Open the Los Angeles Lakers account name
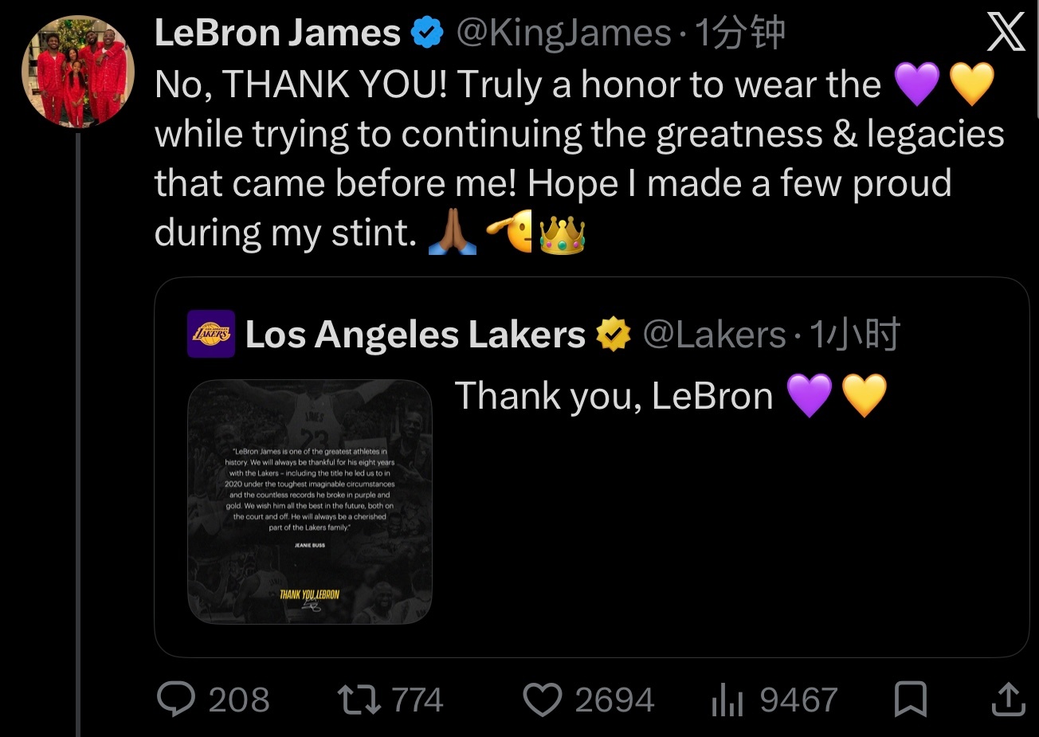The width and height of the screenshot is (1039, 737). [415, 334]
